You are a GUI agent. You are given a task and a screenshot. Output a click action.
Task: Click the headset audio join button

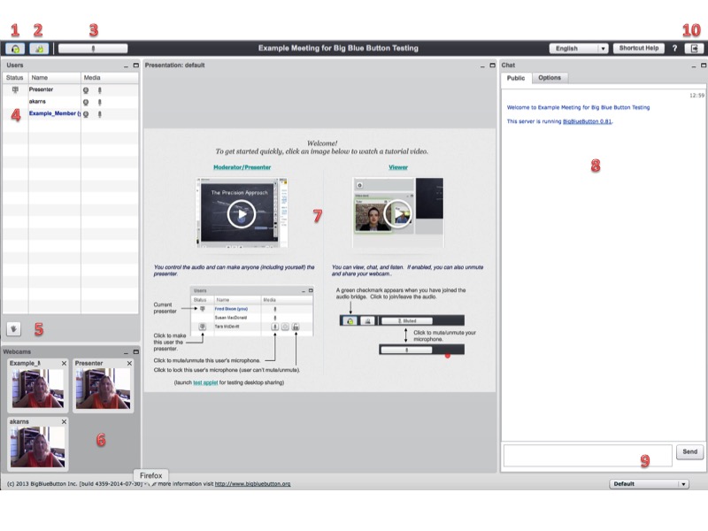tap(15, 49)
